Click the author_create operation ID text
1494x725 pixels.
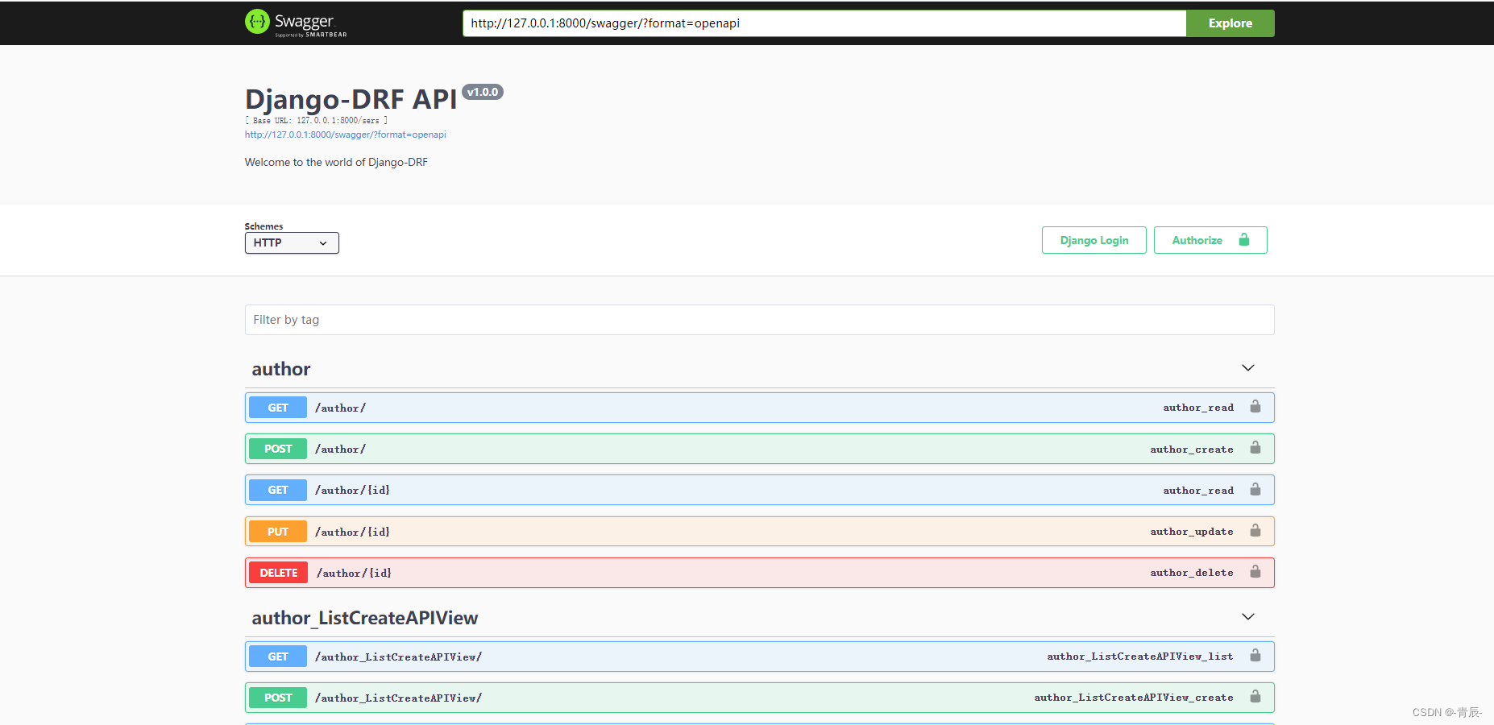point(1192,449)
